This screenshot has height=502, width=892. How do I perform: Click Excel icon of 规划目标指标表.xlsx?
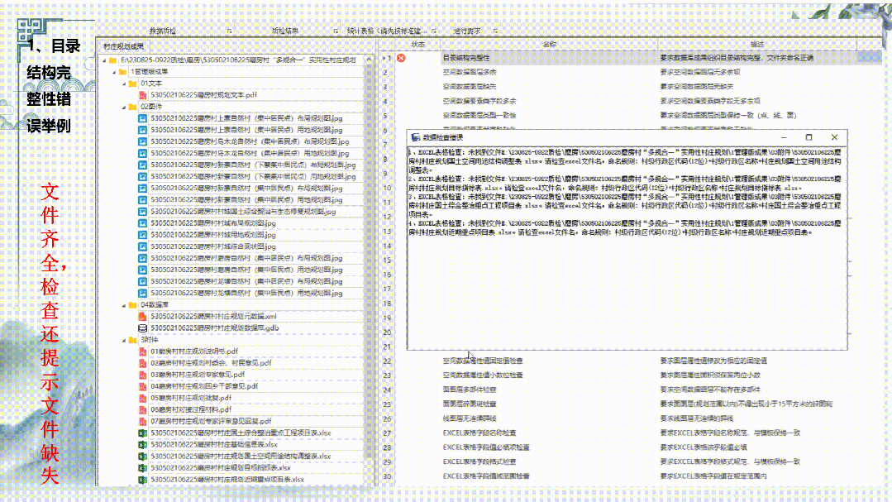pyautogui.click(x=143, y=468)
